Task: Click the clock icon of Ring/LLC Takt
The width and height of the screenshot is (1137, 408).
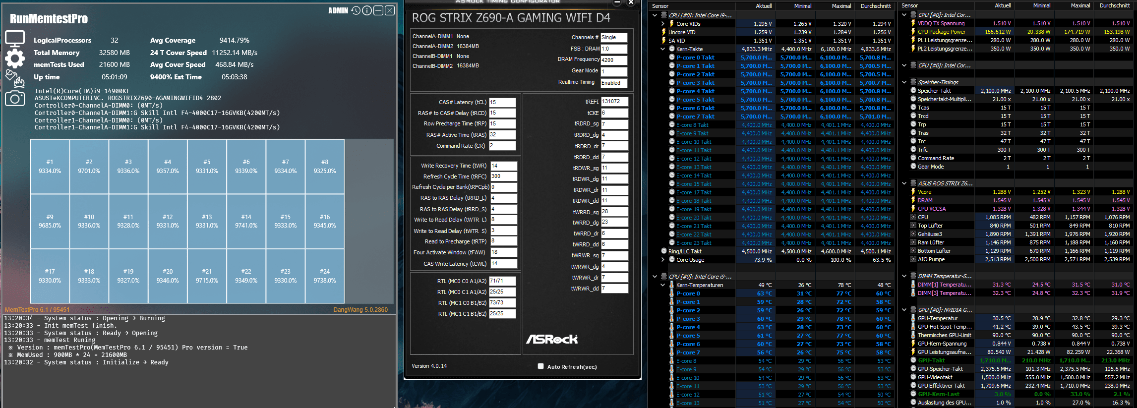Action: point(663,251)
